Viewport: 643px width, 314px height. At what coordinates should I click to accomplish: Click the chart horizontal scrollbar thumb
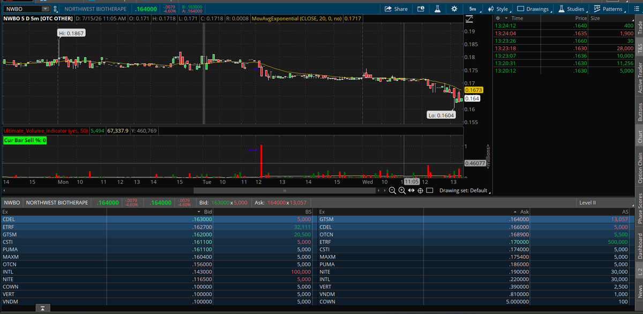285,190
